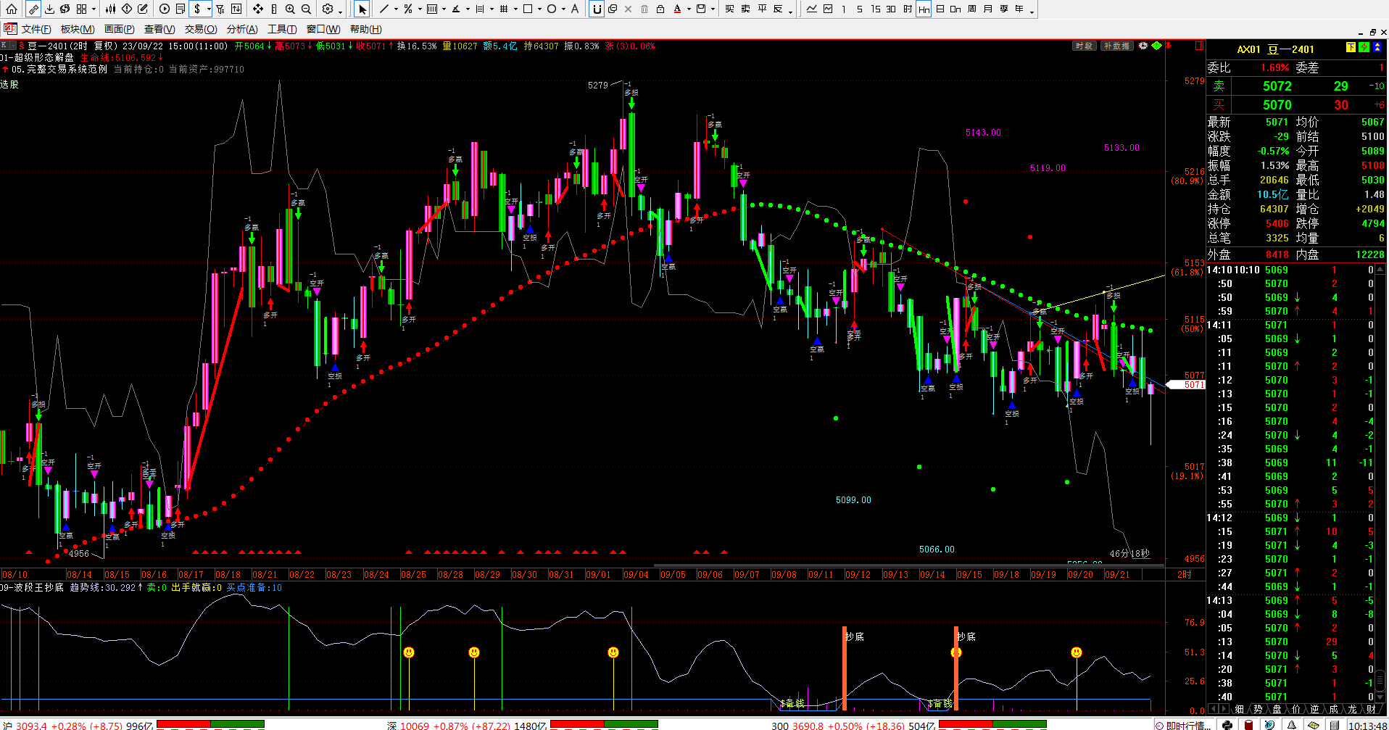The width and height of the screenshot is (1389, 730).
Task: Switch to 15-minute period
Action: click(x=876, y=9)
